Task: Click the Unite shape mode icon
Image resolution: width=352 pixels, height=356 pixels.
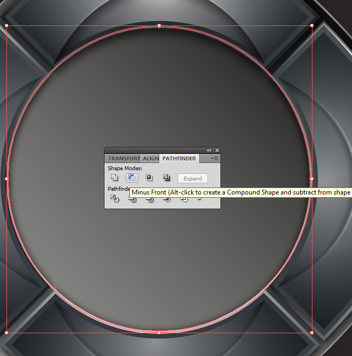Action: tap(114, 178)
